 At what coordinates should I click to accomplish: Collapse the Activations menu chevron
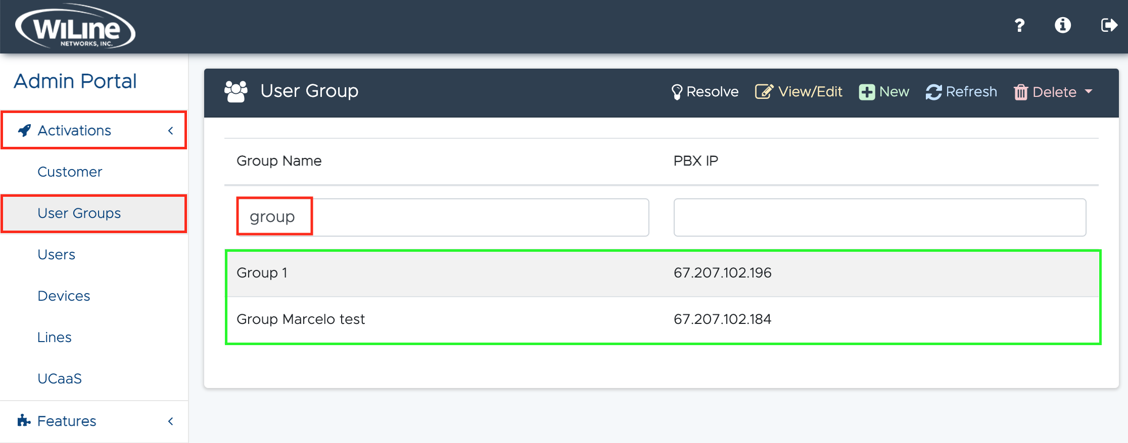[171, 131]
